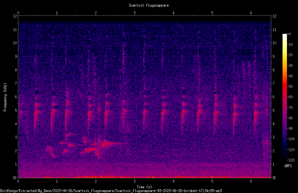Click the "-40" color scale label
This screenshot has height=193, width=298.
[x=290, y=76]
